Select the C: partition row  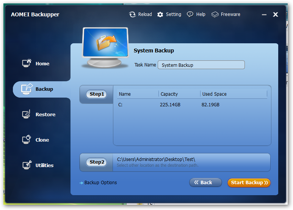pyautogui.click(x=192, y=105)
